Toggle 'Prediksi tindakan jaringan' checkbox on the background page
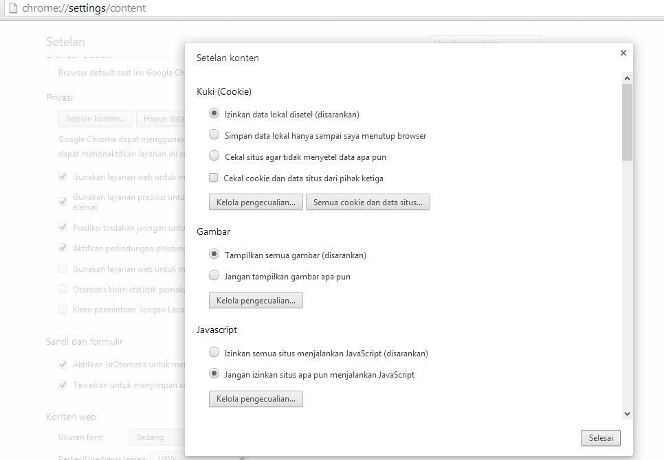The height and width of the screenshot is (460, 664). pos(63,227)
